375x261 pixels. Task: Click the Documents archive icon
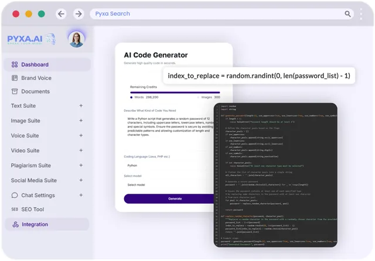tap(15, 91)
